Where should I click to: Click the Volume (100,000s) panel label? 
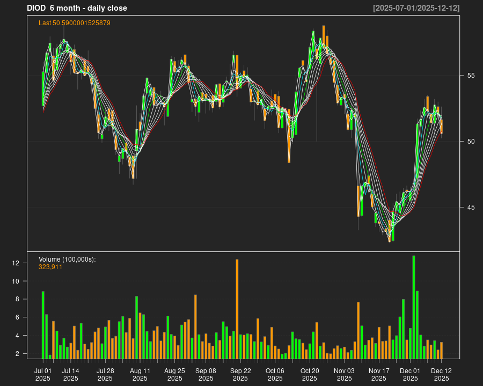67,259
